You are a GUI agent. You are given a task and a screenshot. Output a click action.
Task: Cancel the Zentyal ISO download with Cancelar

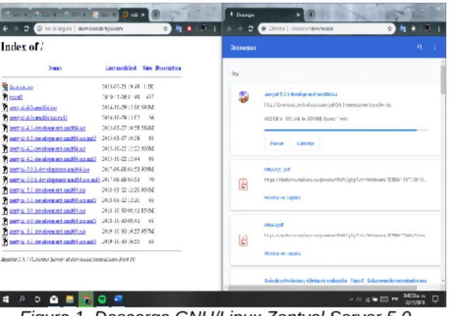(305, 143)
